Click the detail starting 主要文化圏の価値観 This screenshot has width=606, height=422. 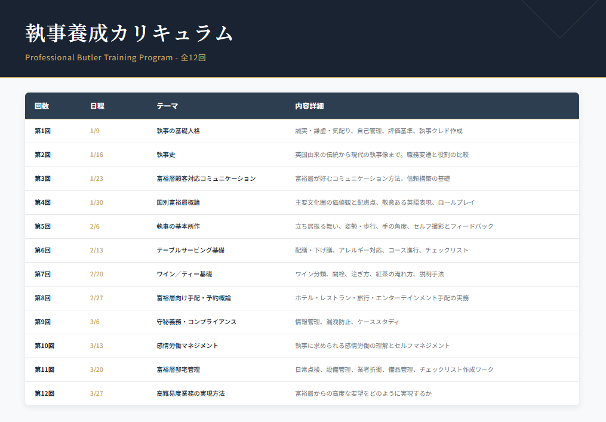pos(385,202)
